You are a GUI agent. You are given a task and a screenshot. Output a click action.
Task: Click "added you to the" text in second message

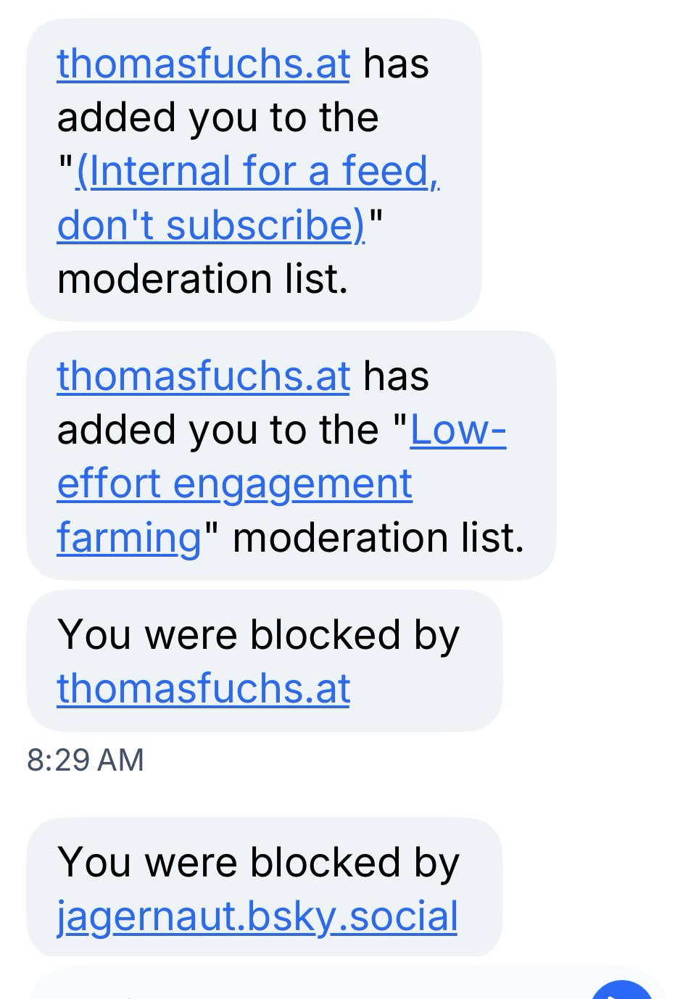(x=217, y=430)
